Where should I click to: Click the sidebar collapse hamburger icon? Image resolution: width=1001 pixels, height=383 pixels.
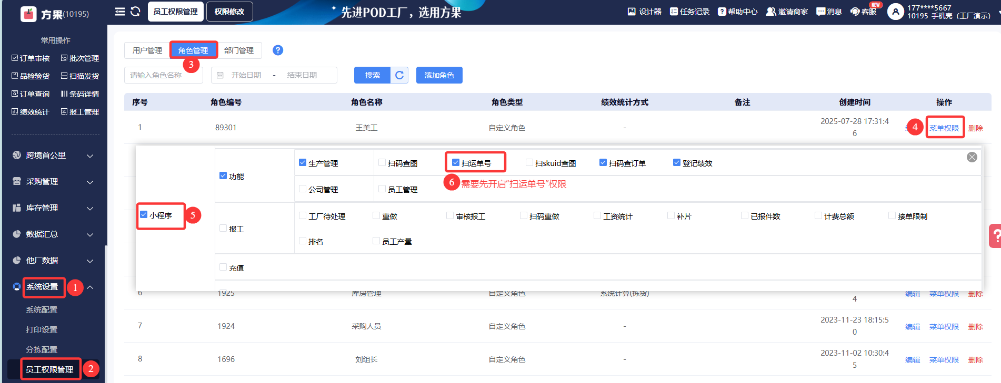[120, 12]
